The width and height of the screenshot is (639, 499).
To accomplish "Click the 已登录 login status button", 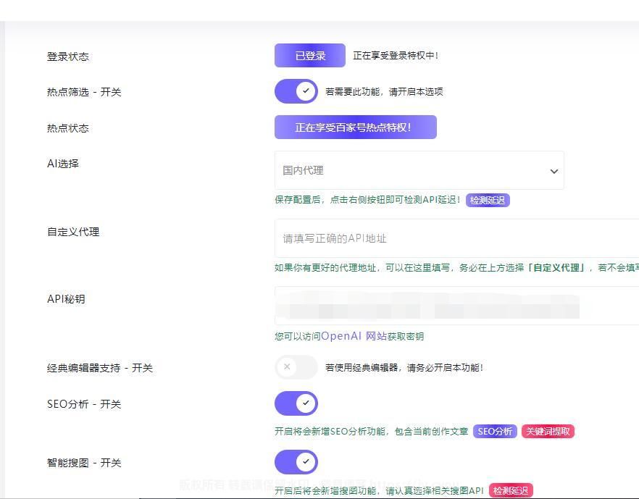I will pos(310,56).
